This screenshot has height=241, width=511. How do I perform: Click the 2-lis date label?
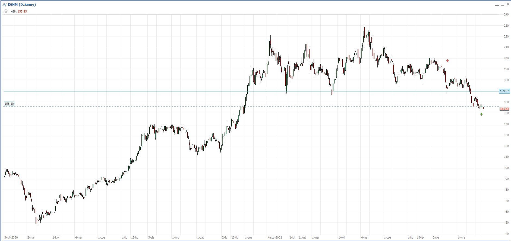[225, 237]
